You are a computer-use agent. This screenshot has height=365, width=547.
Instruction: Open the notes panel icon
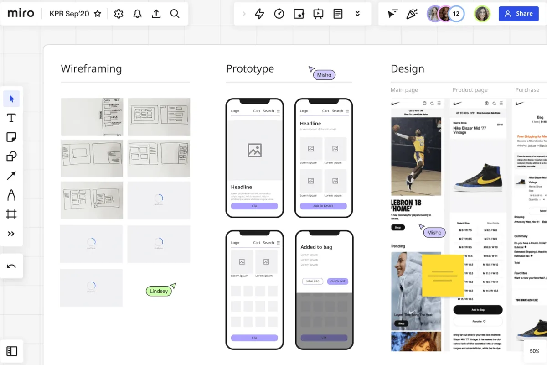tap(338, 14)
